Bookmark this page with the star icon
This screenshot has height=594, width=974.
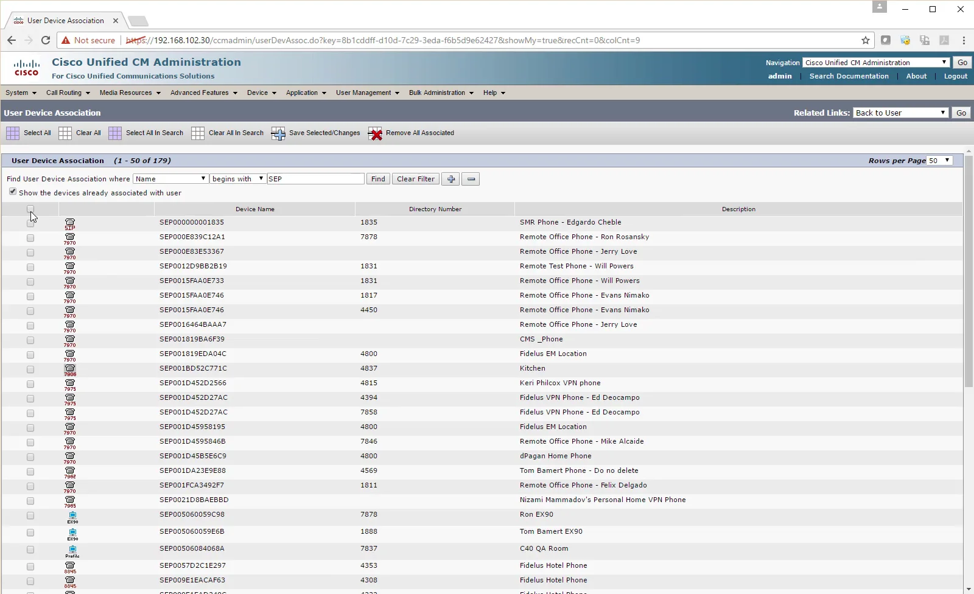click(866, 40)
